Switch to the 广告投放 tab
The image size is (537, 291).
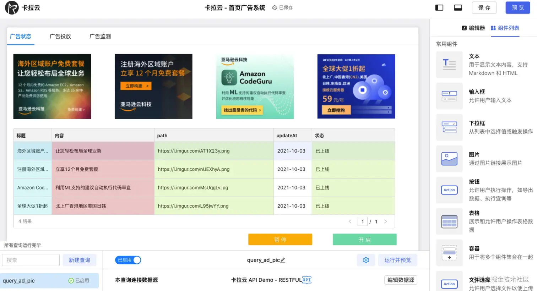click(60, 36)
